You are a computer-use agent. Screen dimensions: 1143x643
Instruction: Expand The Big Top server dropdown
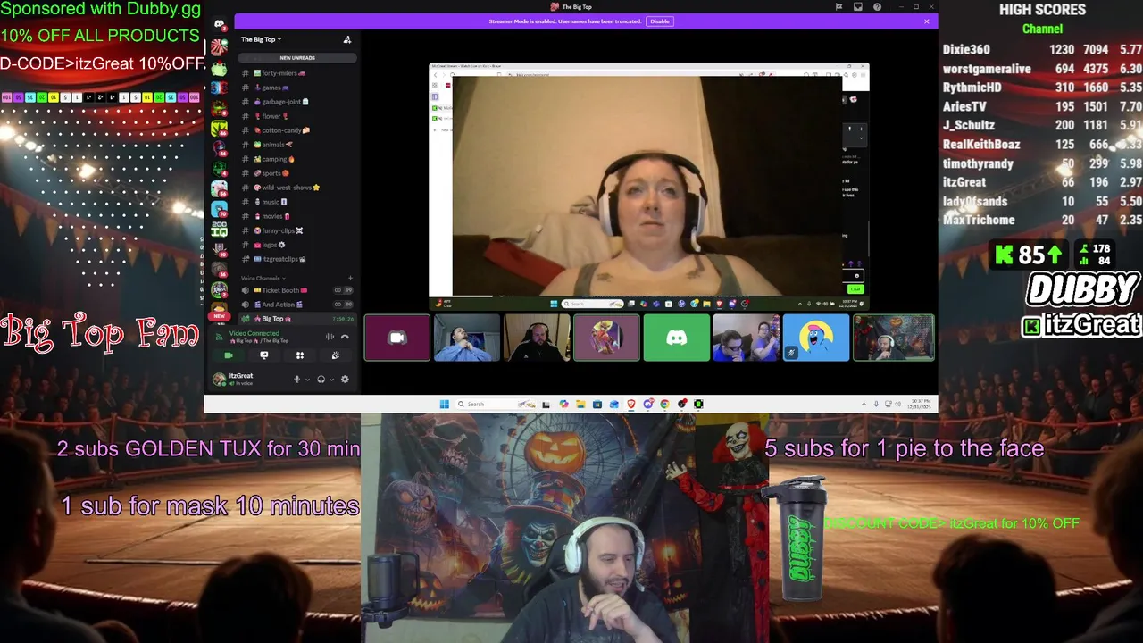(261, 39)
